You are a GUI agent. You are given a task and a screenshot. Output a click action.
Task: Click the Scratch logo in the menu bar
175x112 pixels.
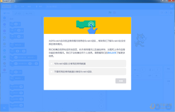point(7,7)
